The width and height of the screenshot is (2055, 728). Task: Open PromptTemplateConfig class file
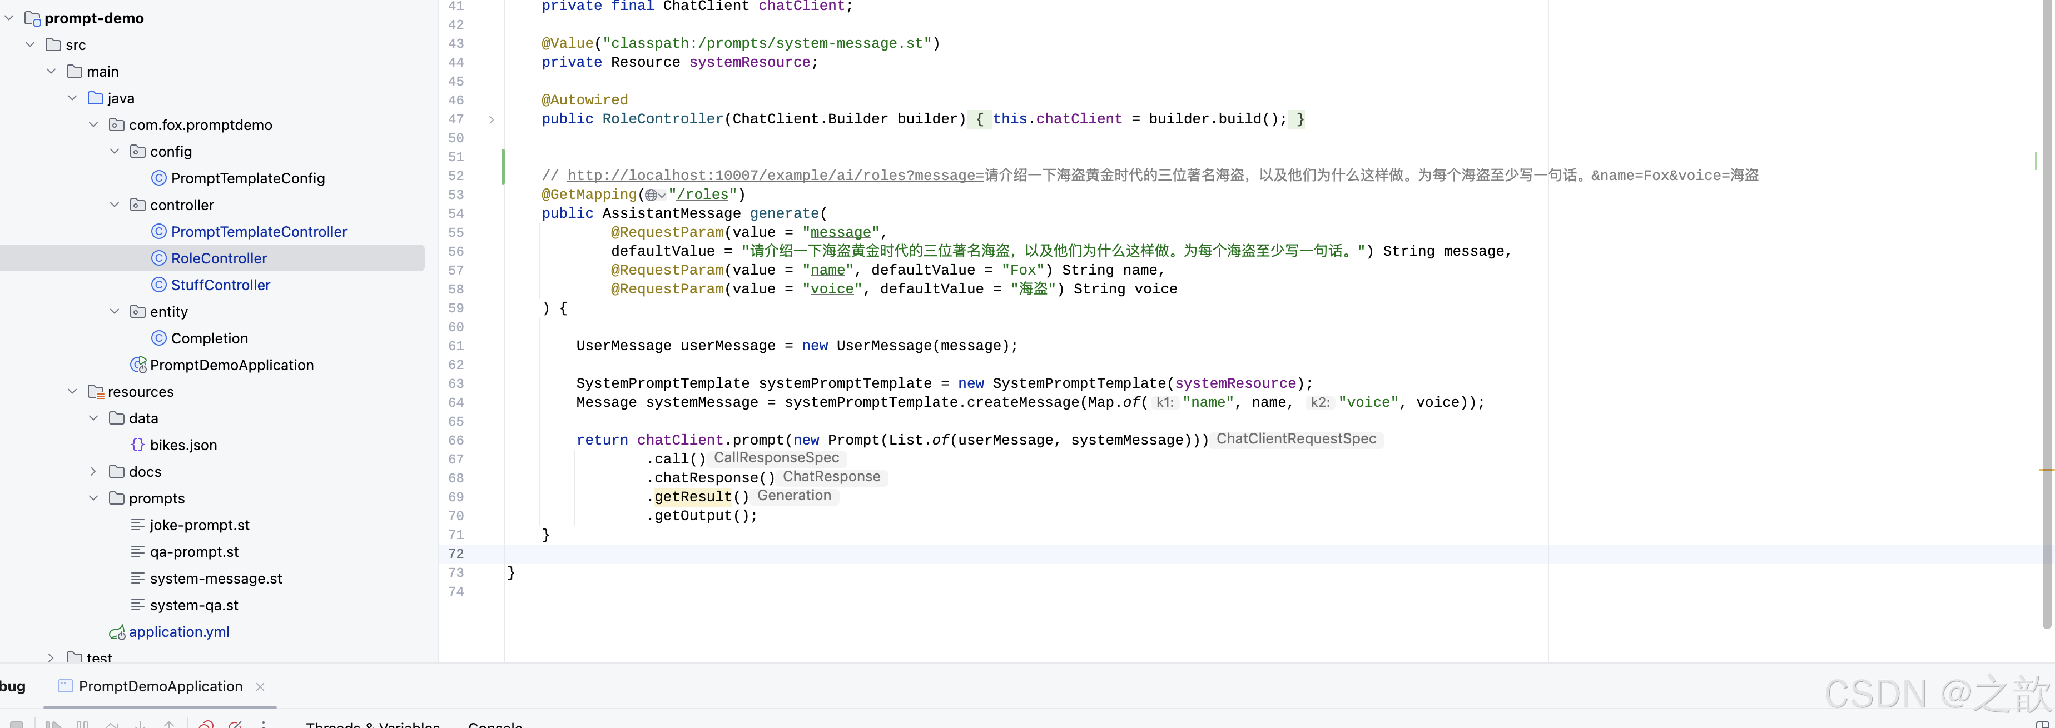[x=247, y=178]
